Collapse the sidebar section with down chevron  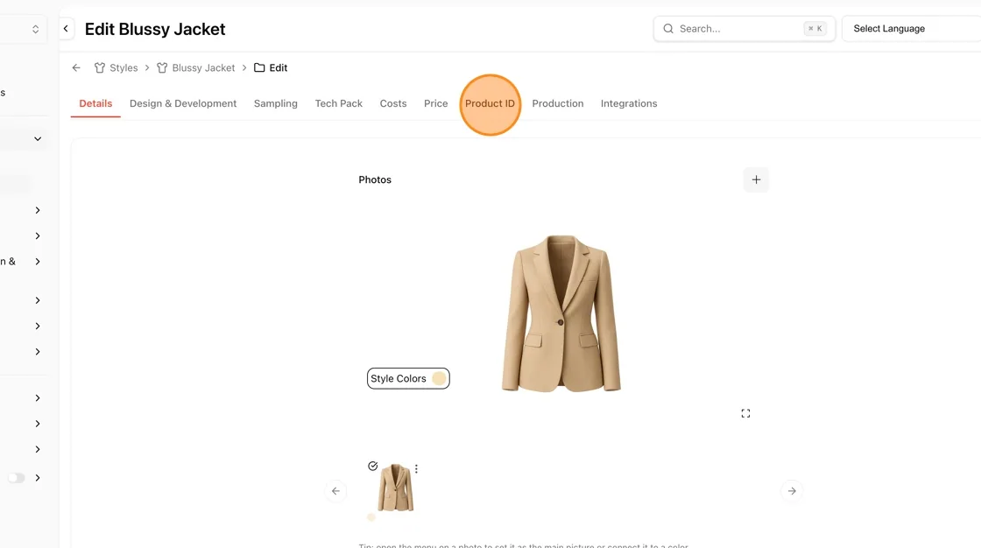point(38,139)
